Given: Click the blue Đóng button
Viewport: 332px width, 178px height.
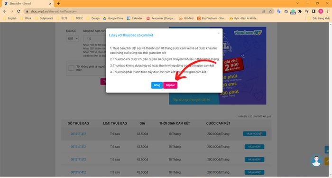Looking at the screenshot, I should [157, 85].
